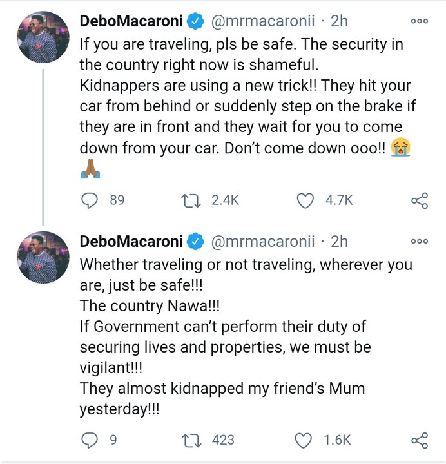Screen dimensions: 446x464
Task: Like the first tweet with 4.7K likes
Action: tap(305, 200)
